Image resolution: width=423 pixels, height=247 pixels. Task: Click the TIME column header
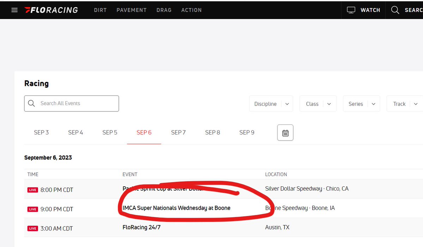pos(33,174)
